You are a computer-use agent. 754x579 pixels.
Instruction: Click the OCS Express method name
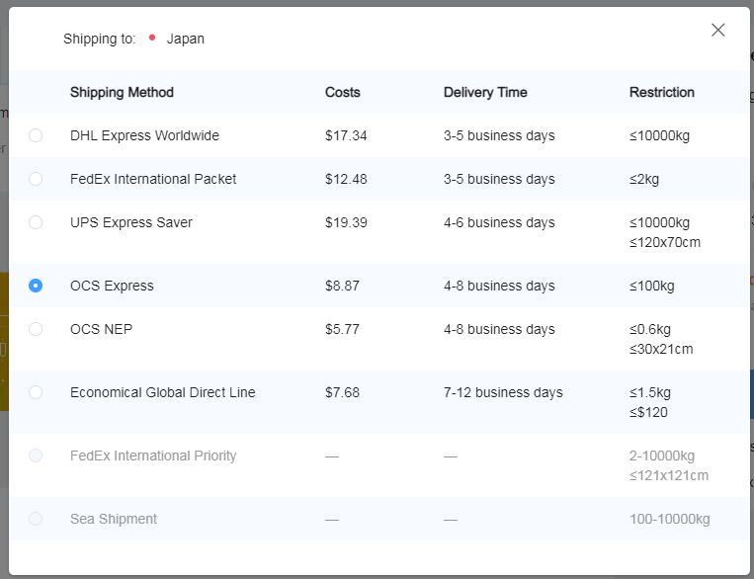coord(112,286)
